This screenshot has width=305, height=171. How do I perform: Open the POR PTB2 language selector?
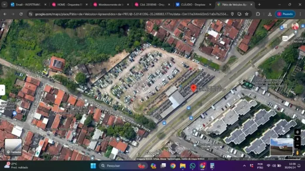point(260,166)
